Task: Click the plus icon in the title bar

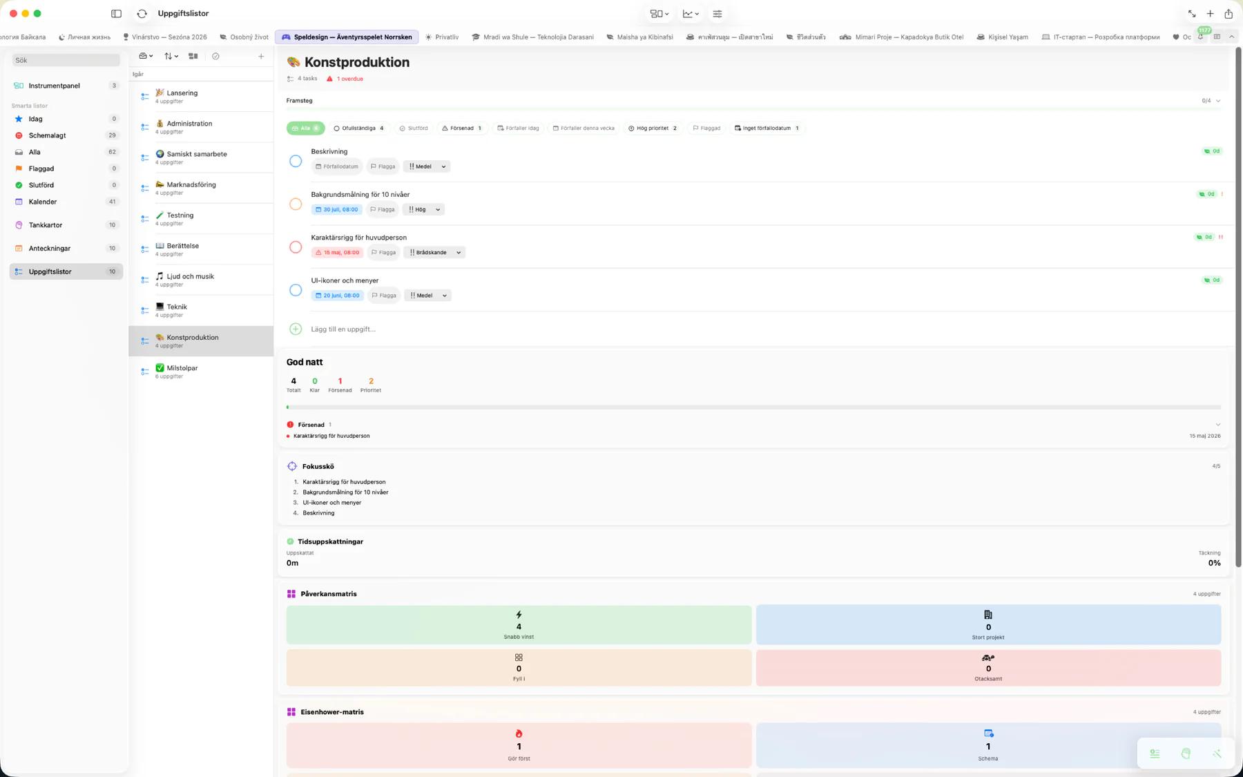Action: (x=1210, y=14)
